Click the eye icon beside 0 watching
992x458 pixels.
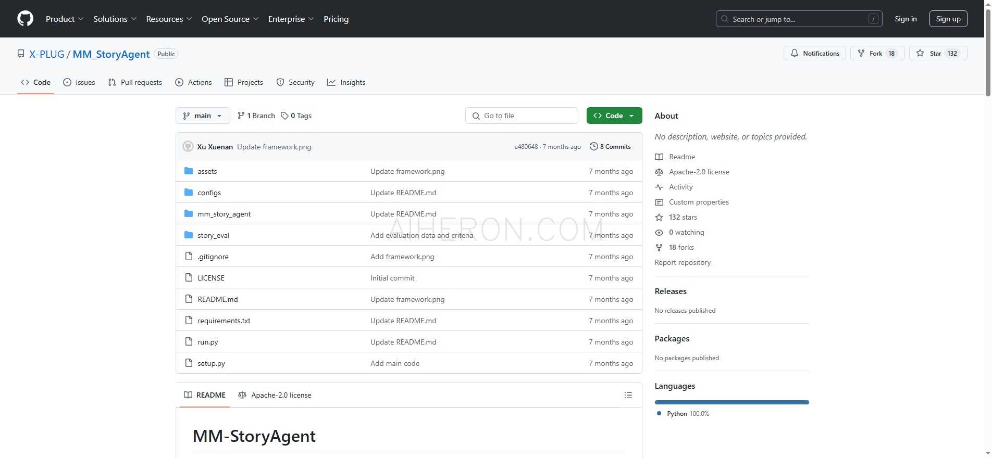coord(659,232)
